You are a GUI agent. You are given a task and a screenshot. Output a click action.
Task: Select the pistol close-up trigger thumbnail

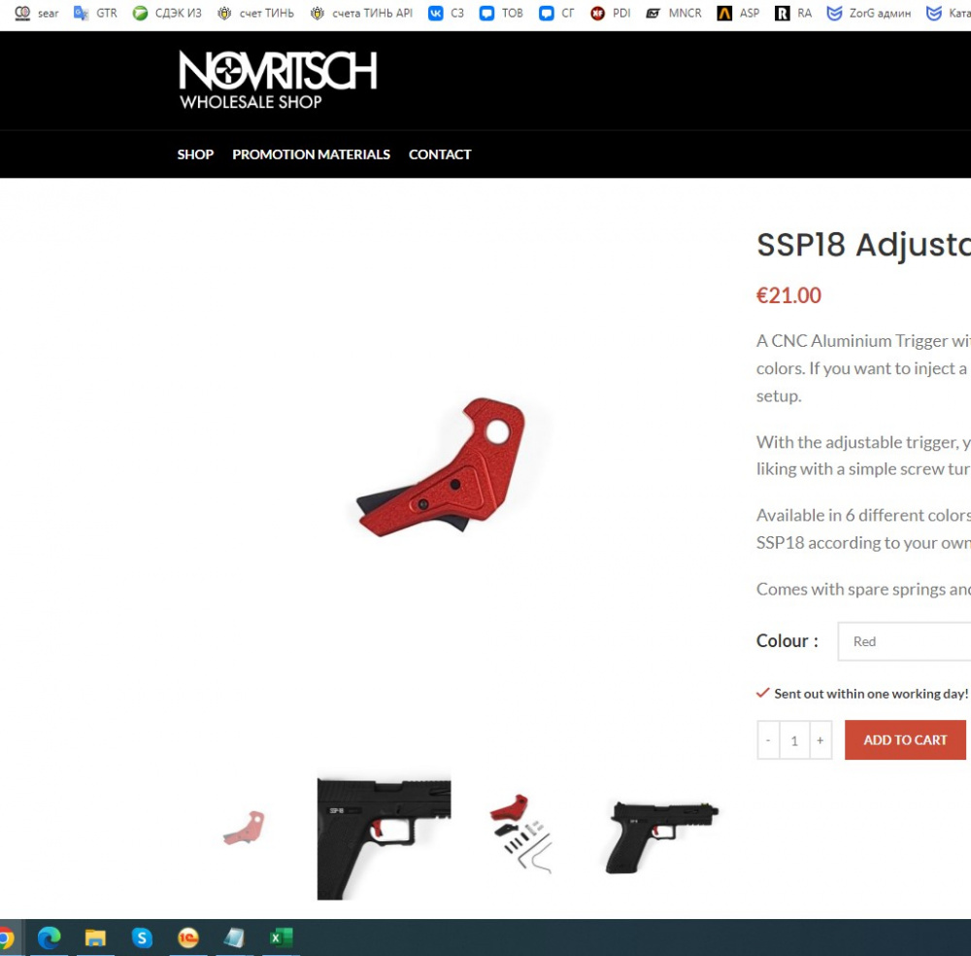tap(384, 837)
